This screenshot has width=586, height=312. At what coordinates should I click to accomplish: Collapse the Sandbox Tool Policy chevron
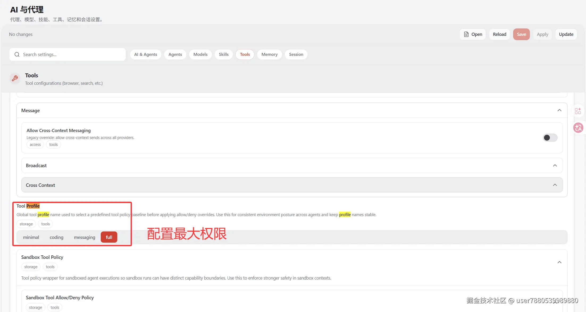pos(559,262)
